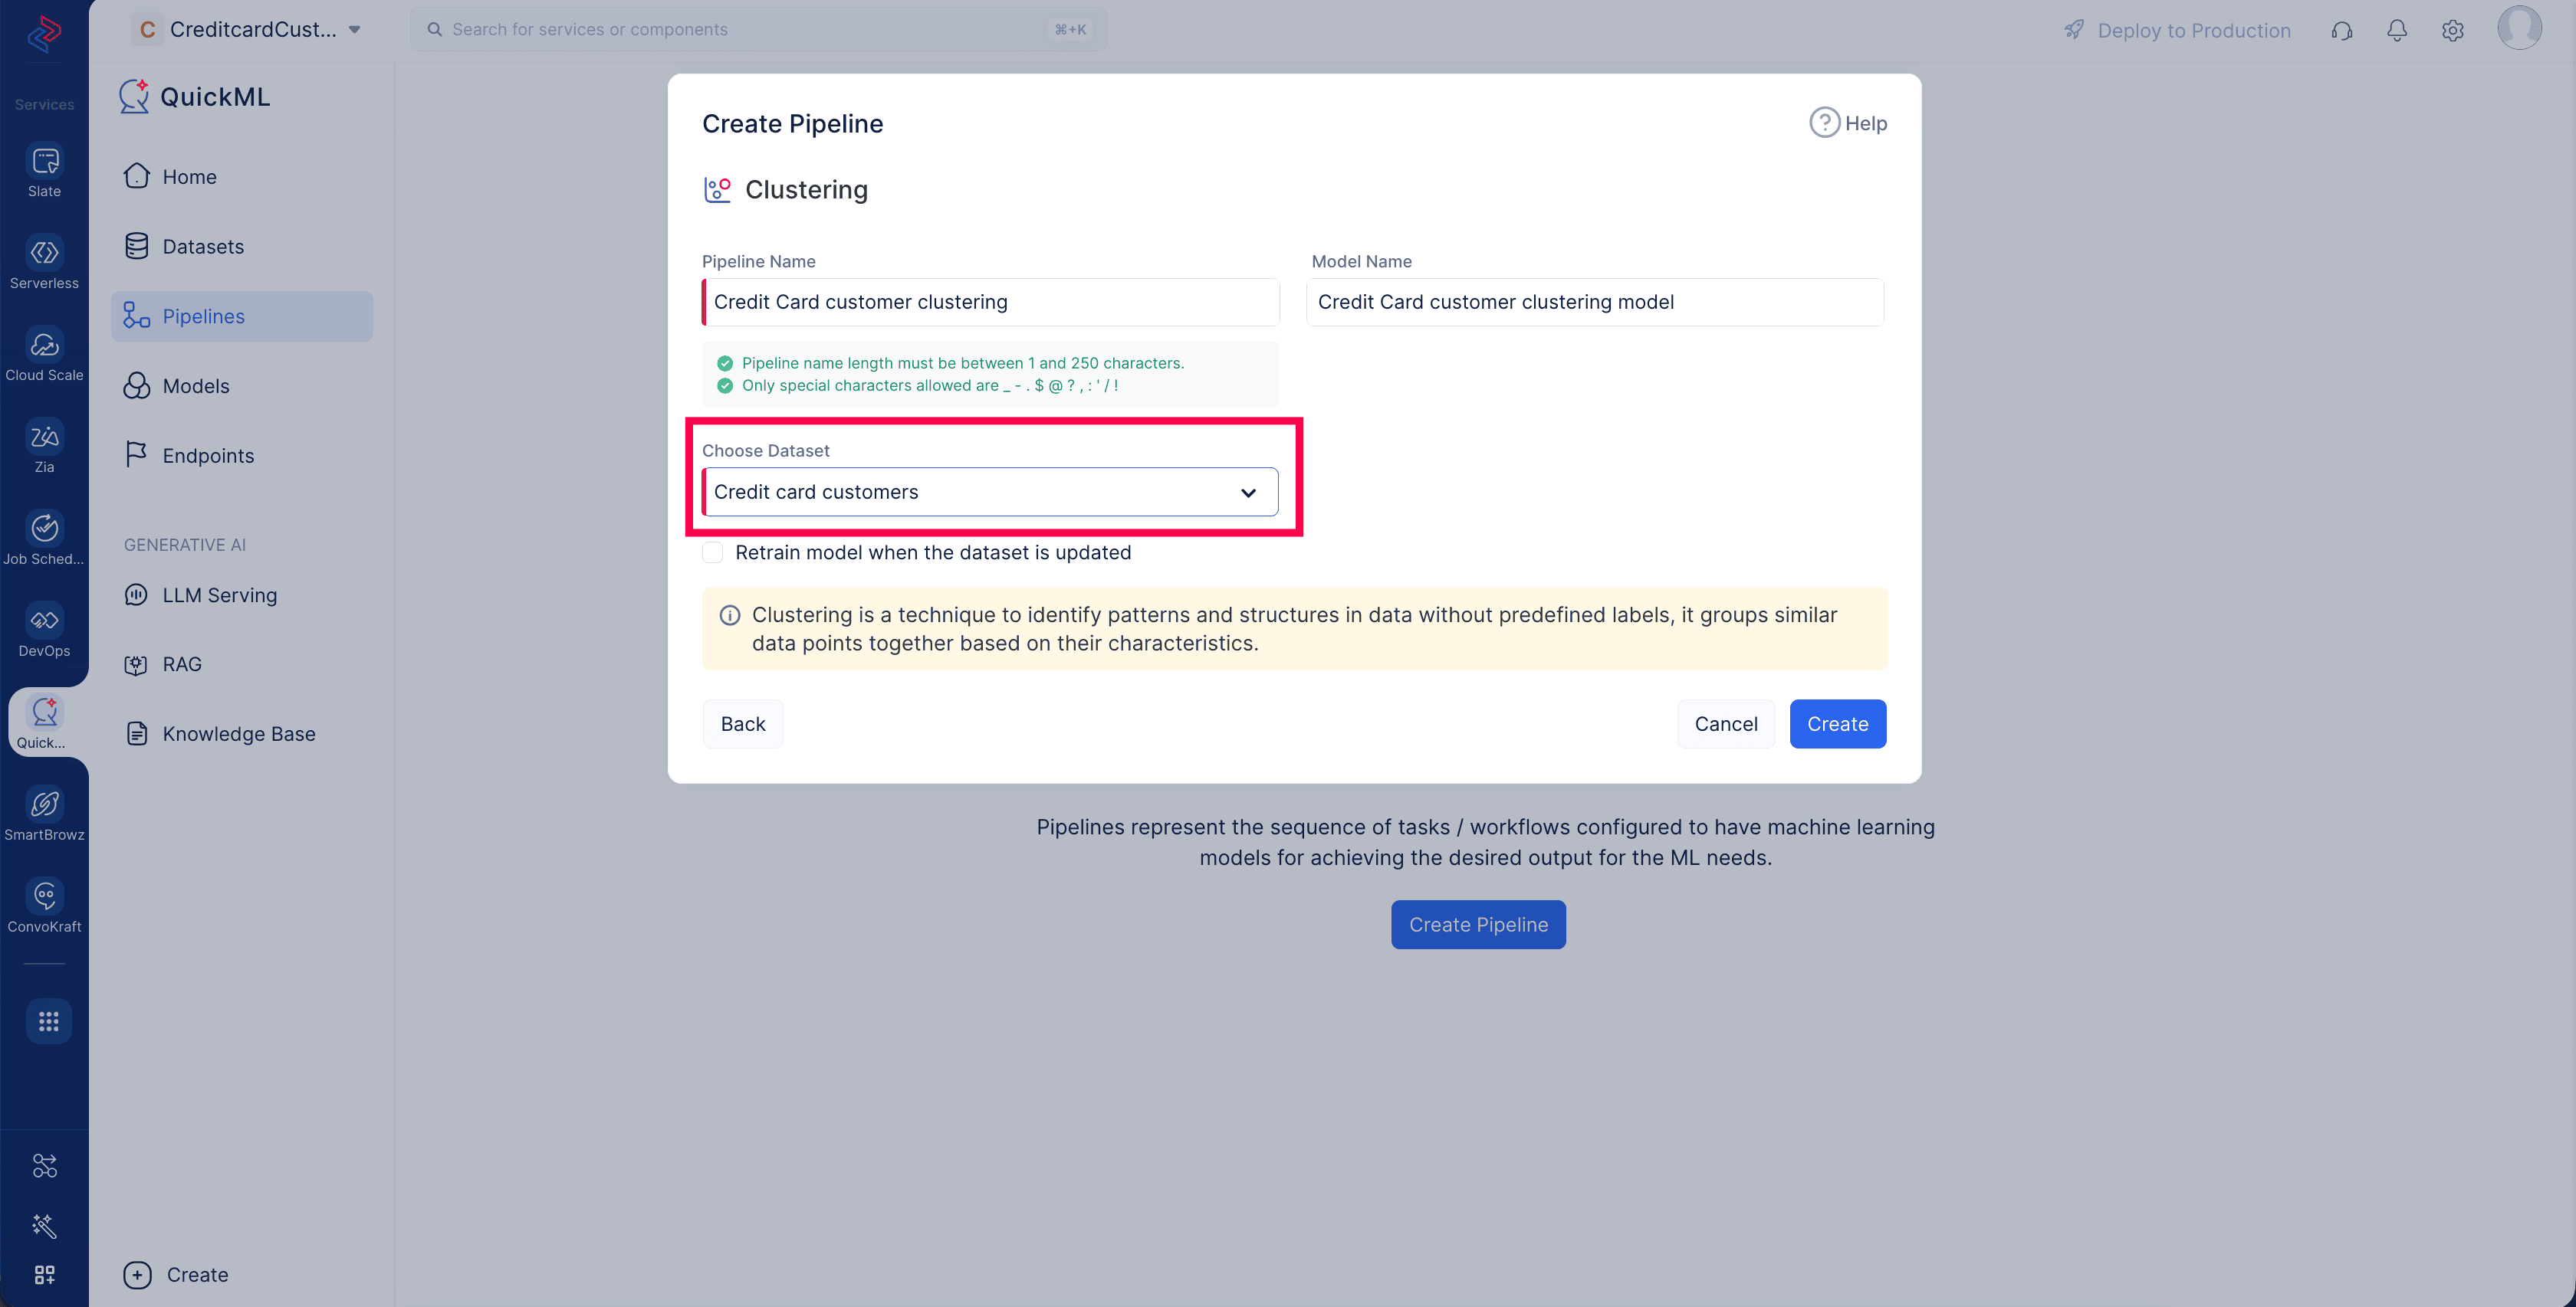Open the Zia service icon
Viewport: 2576px width, 1307px height.
44,437
